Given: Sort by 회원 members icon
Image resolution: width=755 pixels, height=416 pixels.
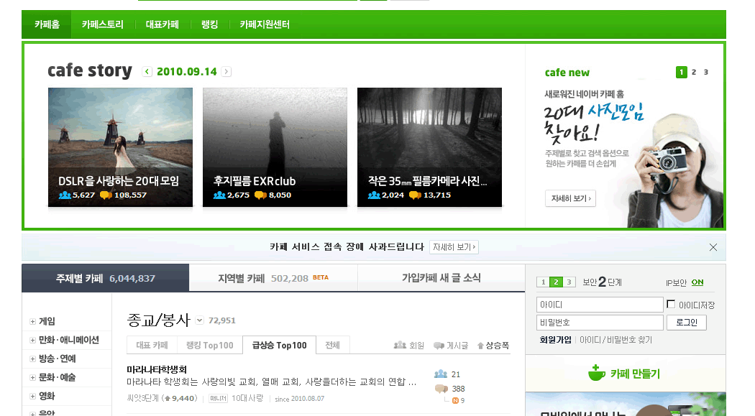Looking at the screenshot, I should coord(400,346).
